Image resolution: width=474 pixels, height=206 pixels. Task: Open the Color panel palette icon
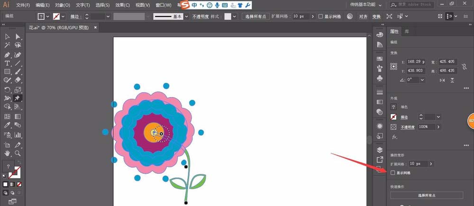coord(380,35)
